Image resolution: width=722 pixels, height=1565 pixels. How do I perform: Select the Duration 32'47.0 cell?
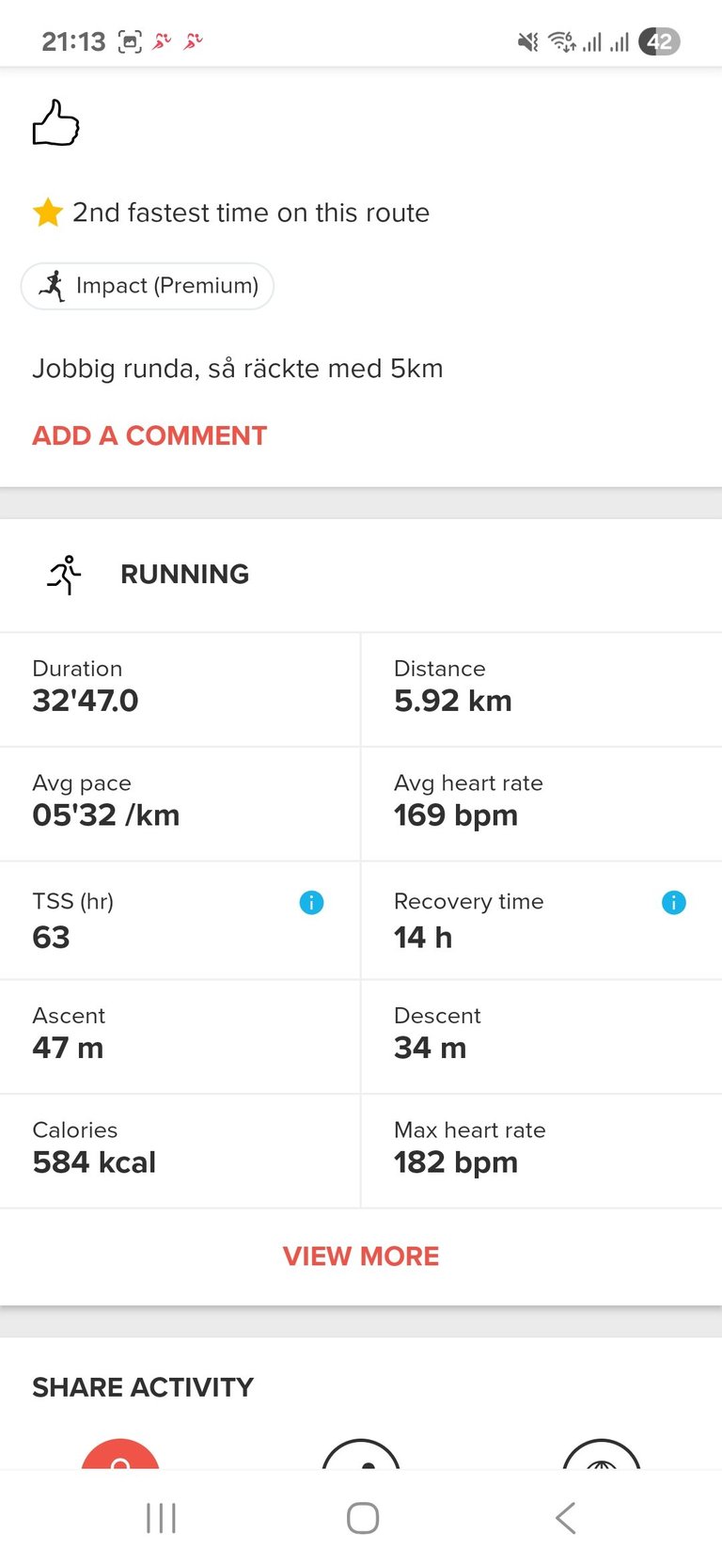pos(180,689)
